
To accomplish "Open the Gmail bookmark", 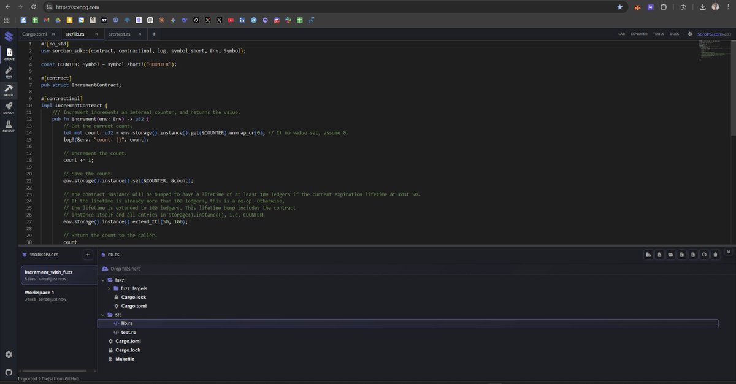I will [x=47, y=20].
